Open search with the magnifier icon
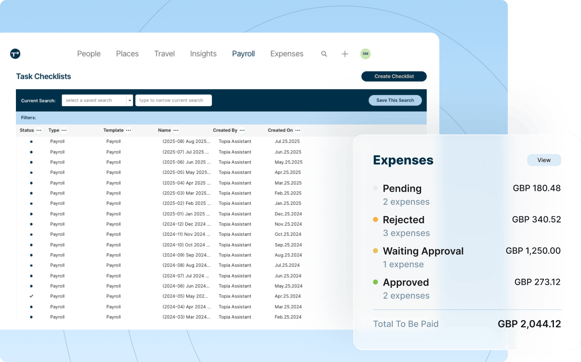581x362 pixels. tap(324, 54)
